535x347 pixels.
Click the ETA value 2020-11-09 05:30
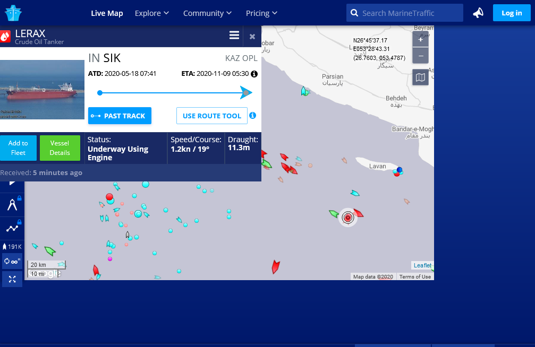click(223, 74)
